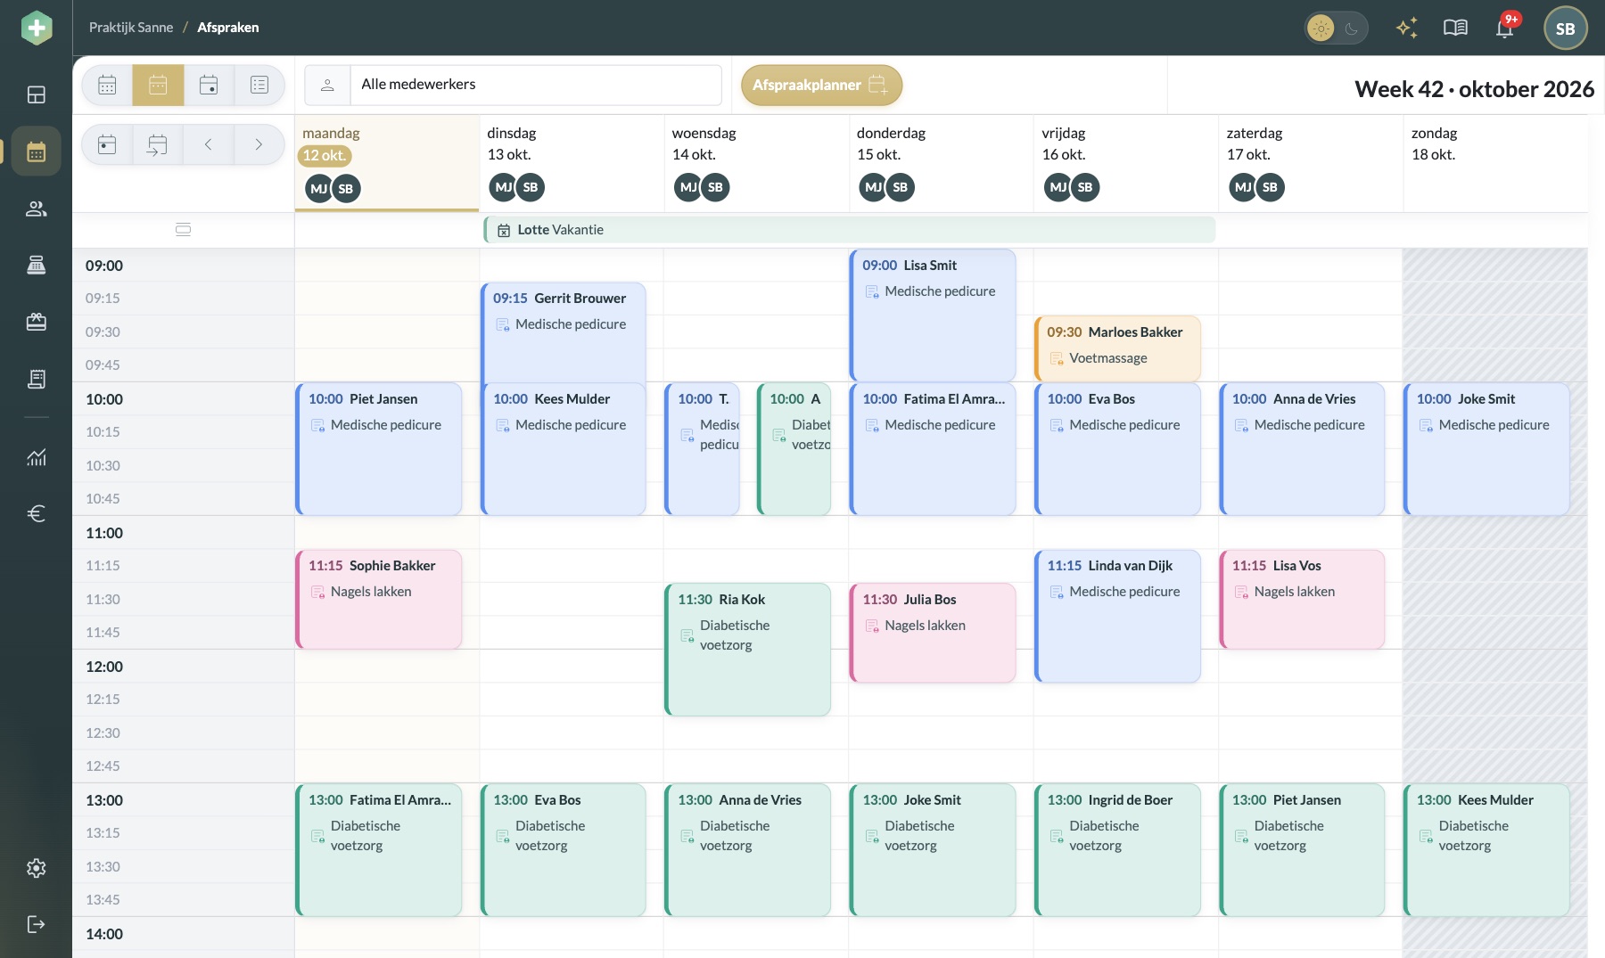Open the dashboard icon in sidebar
Image resolution: width=1605 pixels, height=958 pixels.
(x=37, y=94)
